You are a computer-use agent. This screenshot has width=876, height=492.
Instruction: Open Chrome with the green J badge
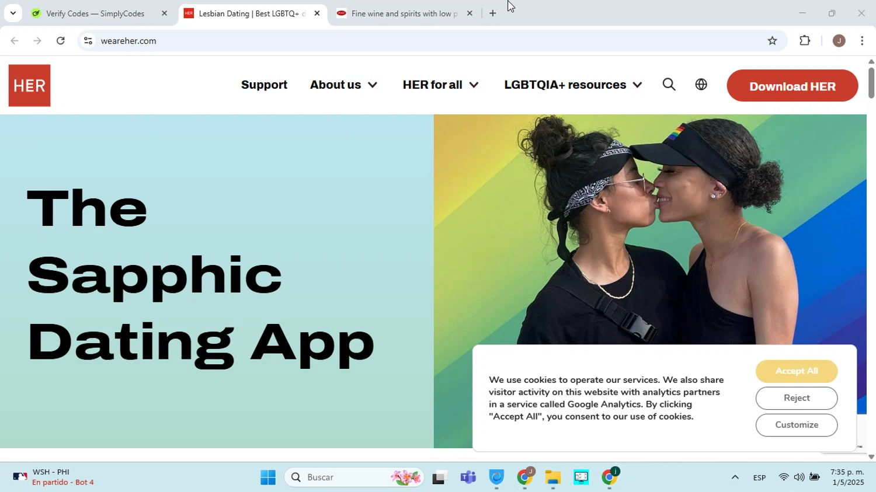tap(609, 477)
